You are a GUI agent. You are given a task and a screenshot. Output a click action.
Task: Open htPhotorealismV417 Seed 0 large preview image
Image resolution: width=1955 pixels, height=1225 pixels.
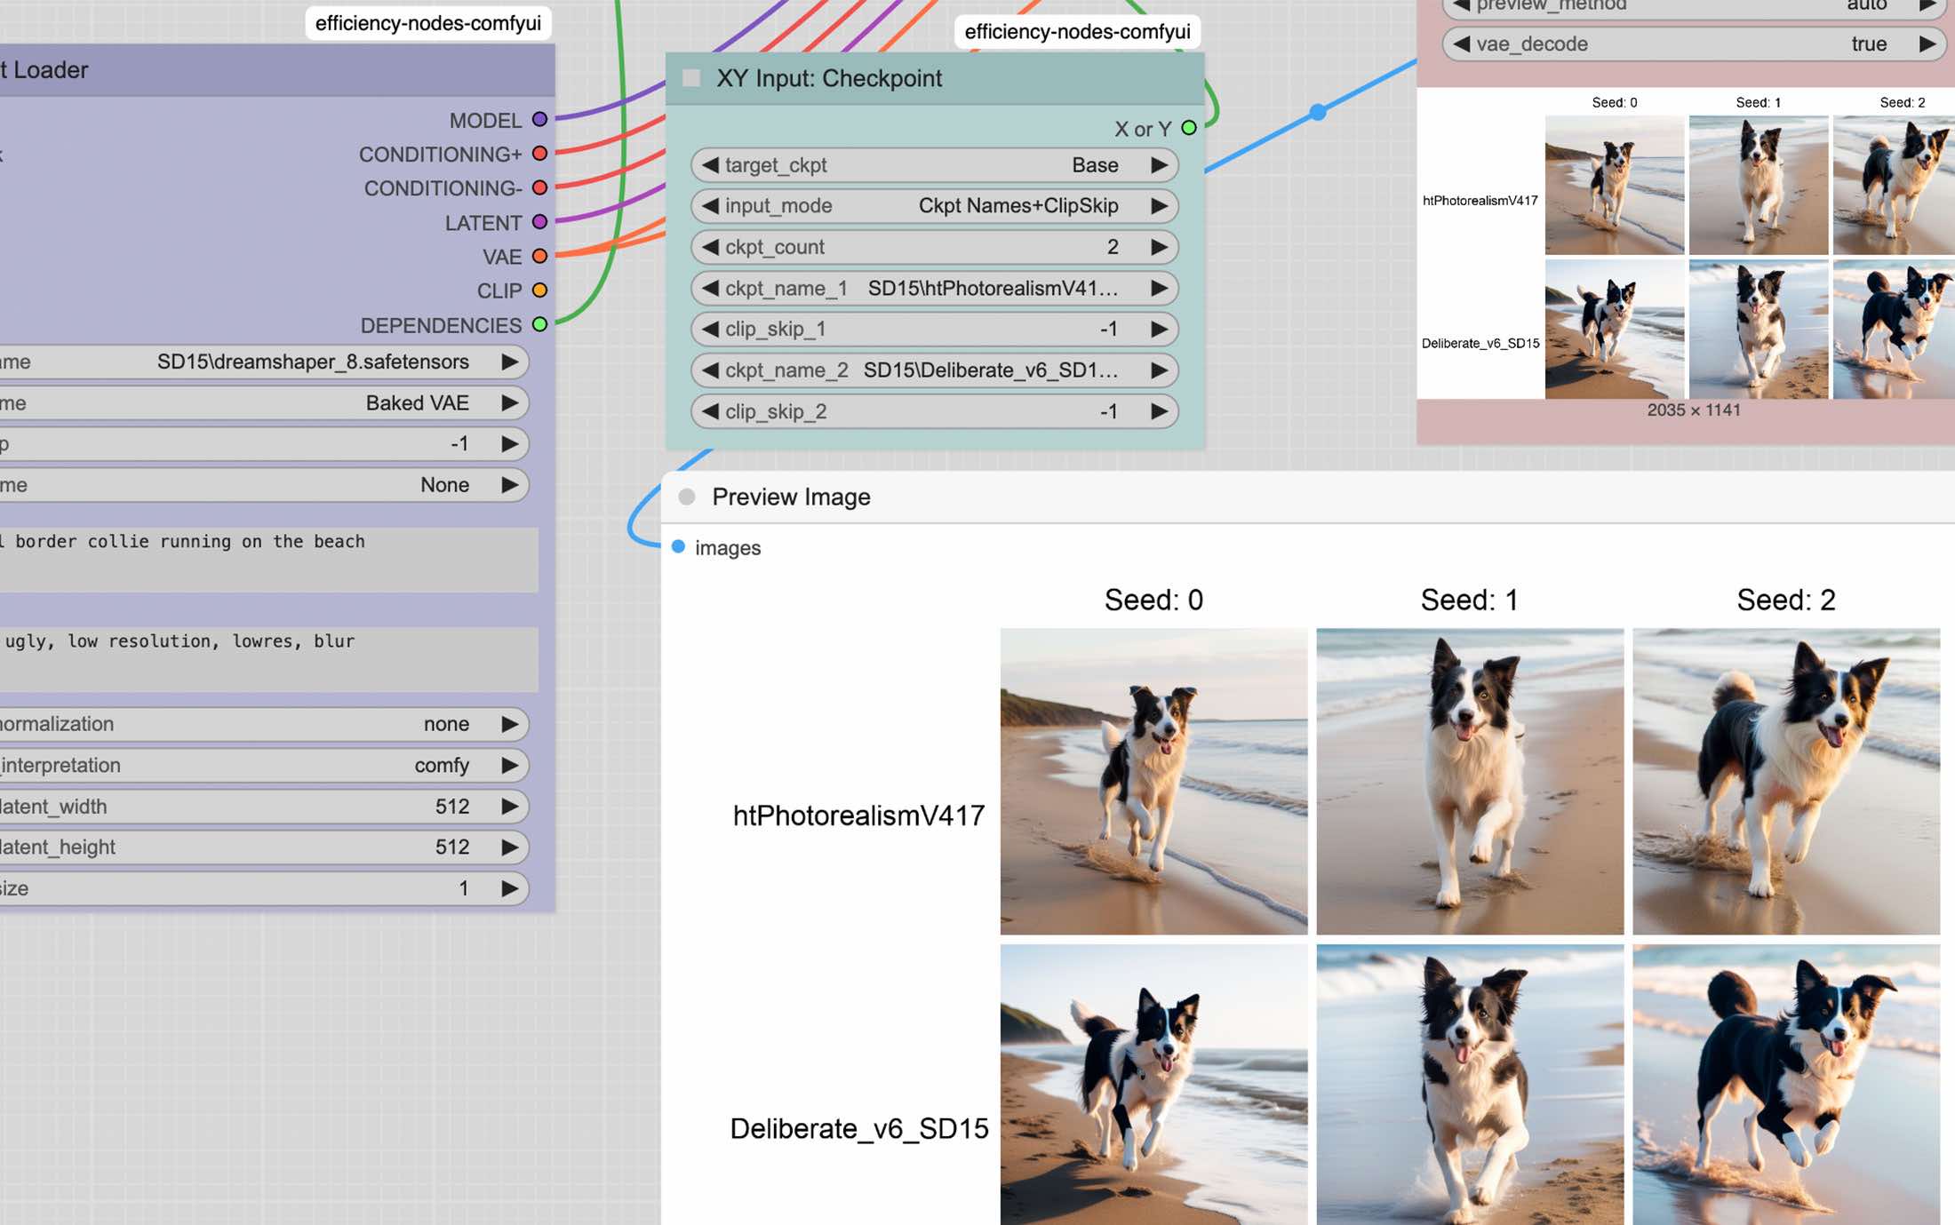[x=1153, y=781]
